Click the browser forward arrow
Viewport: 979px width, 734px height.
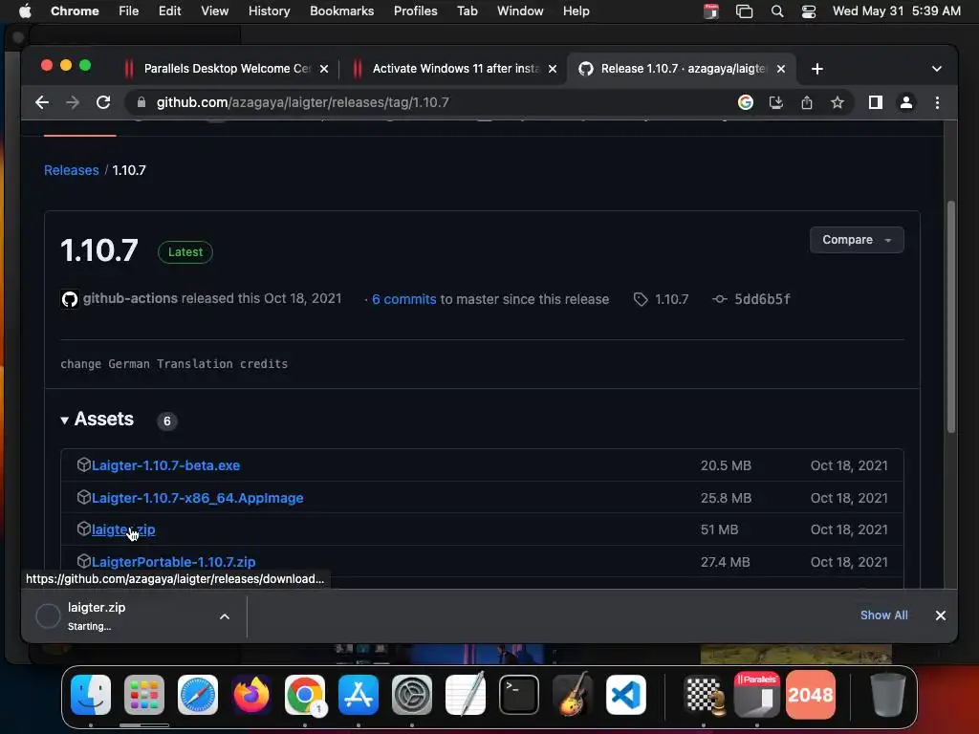point(73,102)
